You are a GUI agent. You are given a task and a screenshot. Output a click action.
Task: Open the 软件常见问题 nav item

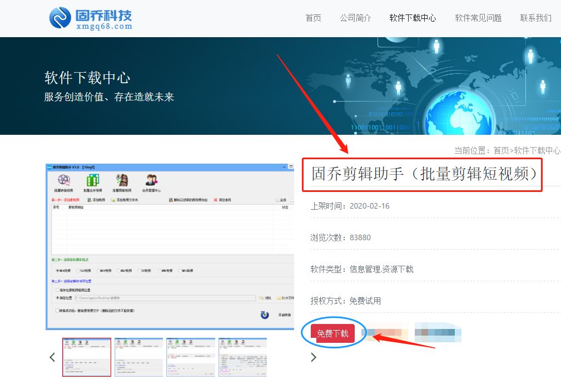(x=478, y=18)
